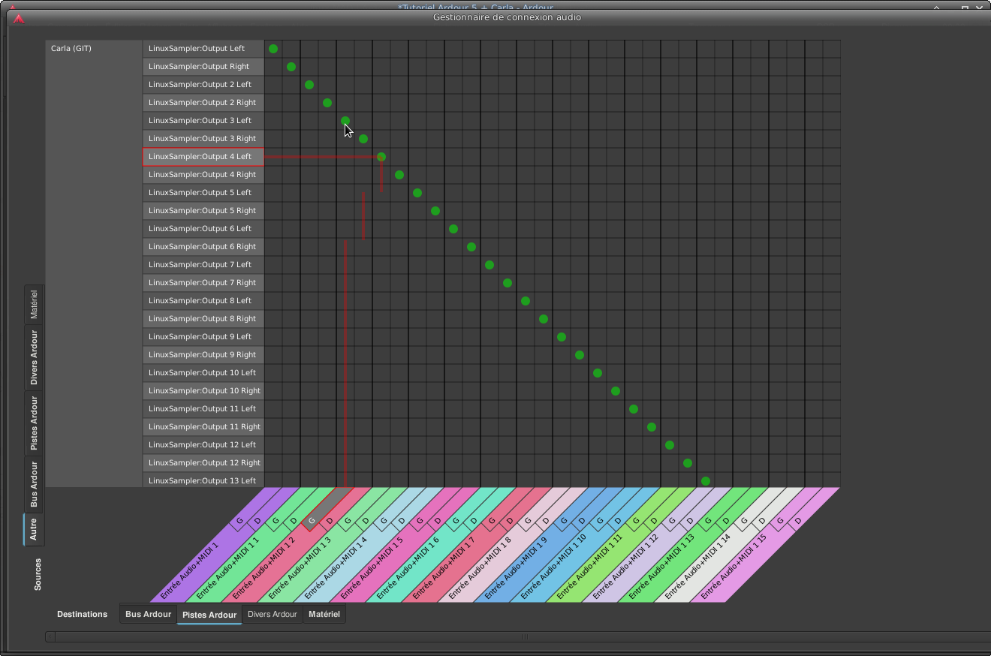Toggle the green dot on Output 11 Right row
The image size is (991, 656).
pyautogui.click(x=652, y=427)
